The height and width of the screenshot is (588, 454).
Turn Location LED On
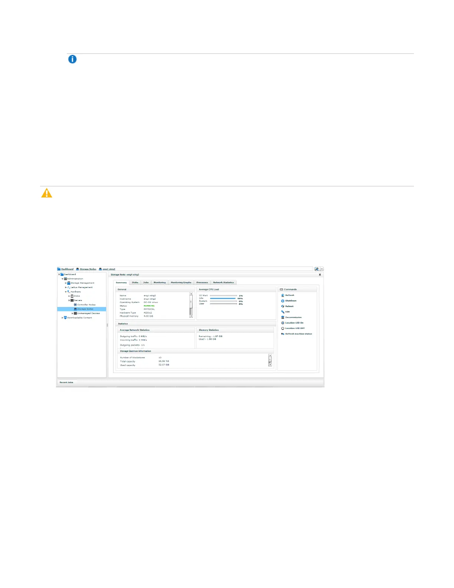tap(292, 323)
